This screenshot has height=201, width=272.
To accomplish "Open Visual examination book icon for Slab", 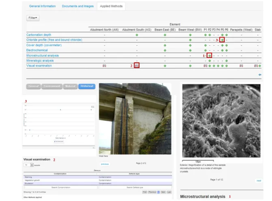I will click(x=256, y=66).
